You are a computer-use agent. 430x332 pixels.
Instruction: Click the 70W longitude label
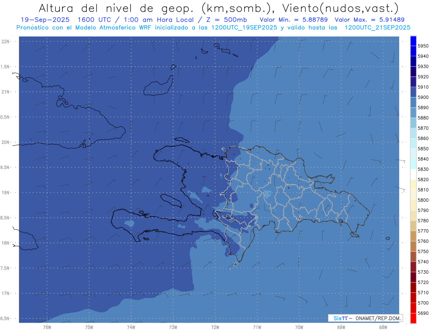pyautogui.click(x=299, y=327)
